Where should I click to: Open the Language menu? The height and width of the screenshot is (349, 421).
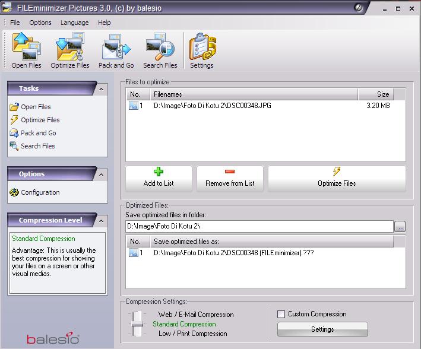coord(75,23)
